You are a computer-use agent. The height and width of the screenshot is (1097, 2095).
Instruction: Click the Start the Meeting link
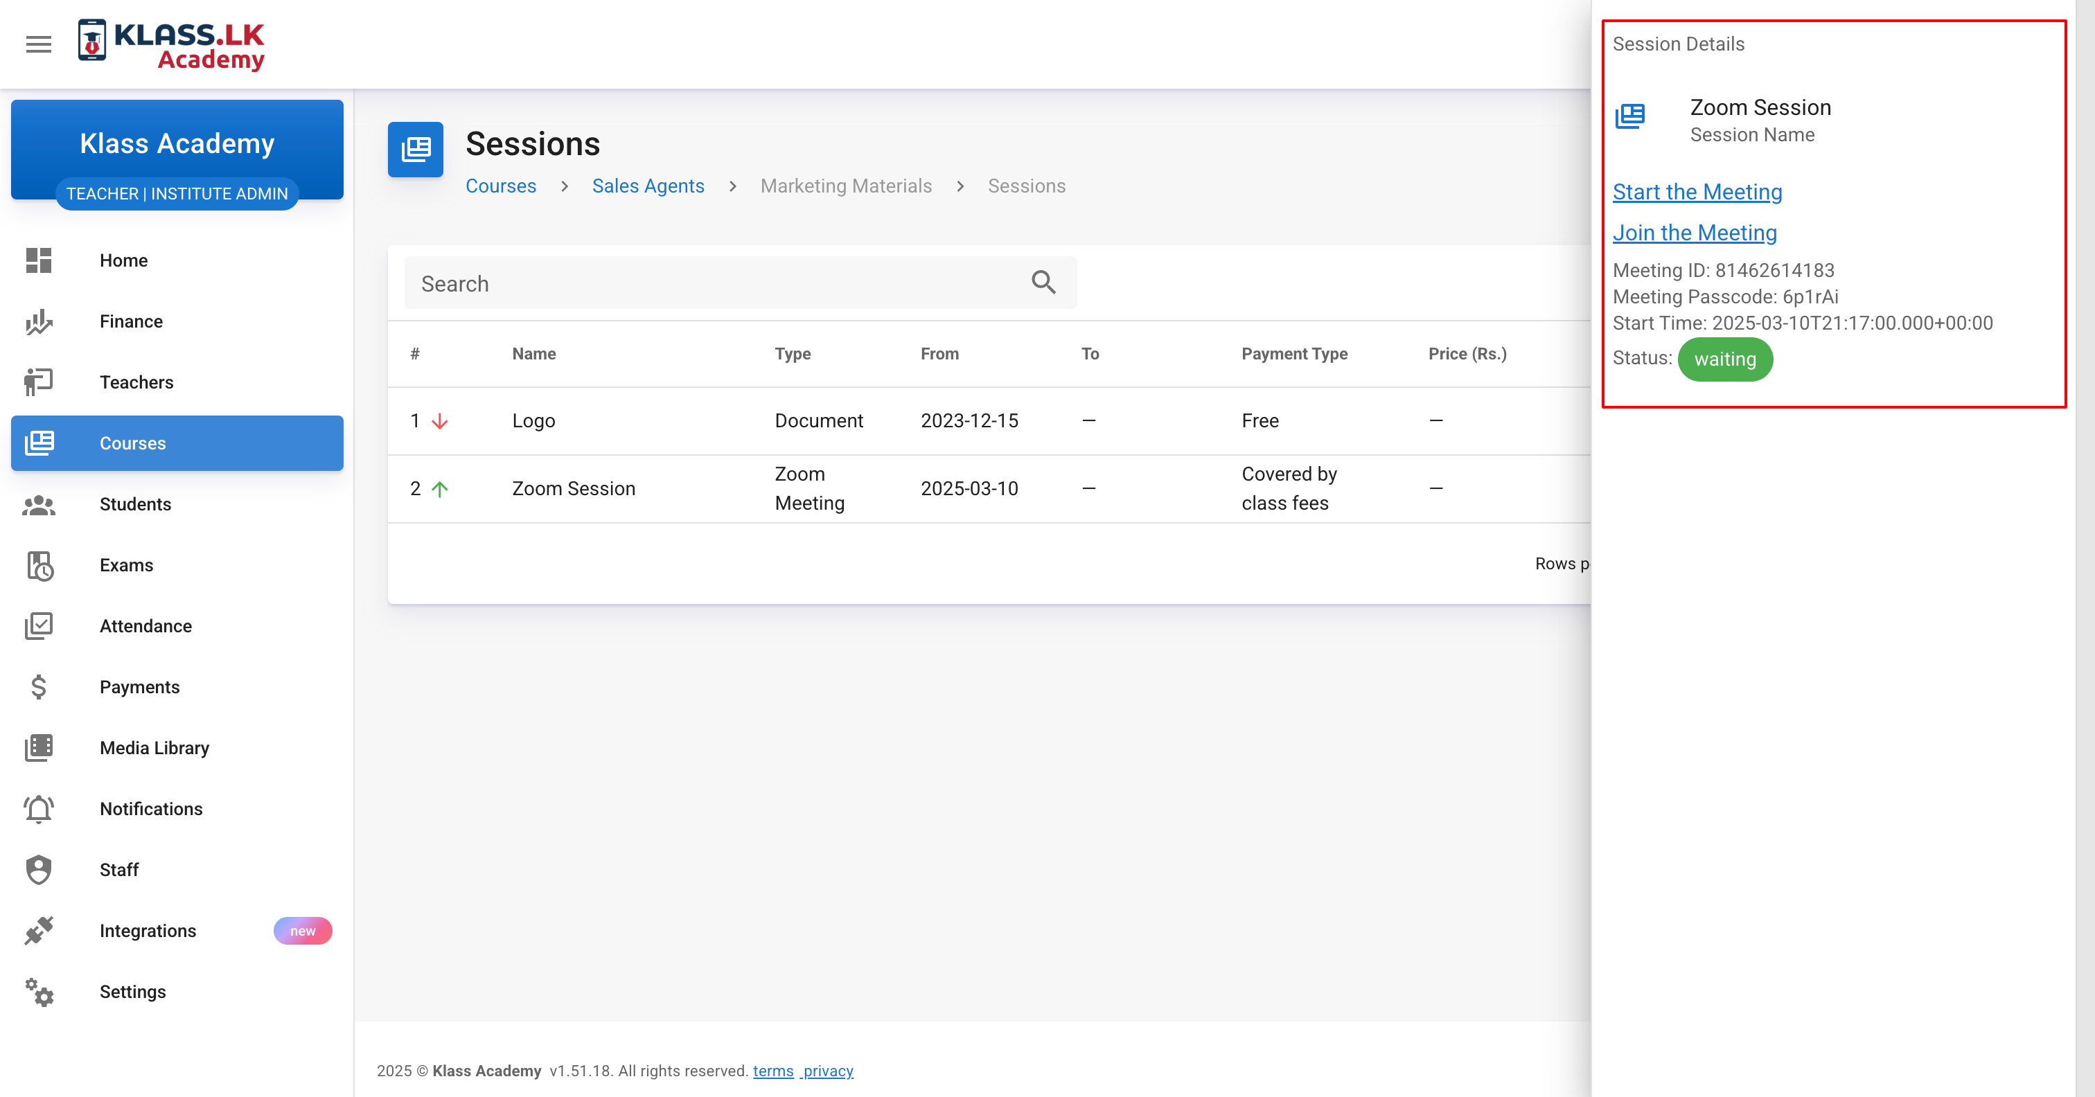(1697, 192)
